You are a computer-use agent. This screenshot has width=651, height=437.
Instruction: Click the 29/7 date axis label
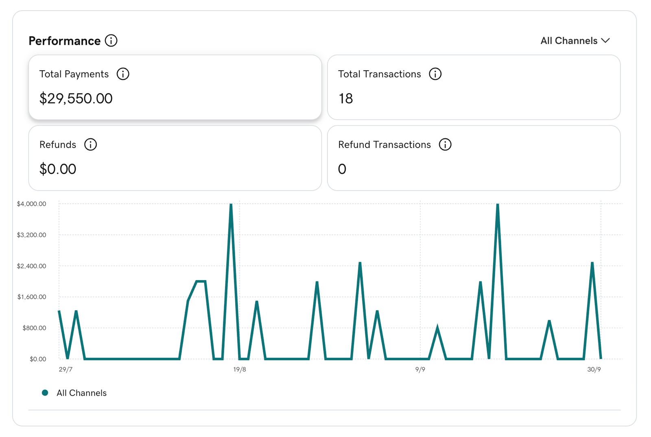(x=66, y=370)
